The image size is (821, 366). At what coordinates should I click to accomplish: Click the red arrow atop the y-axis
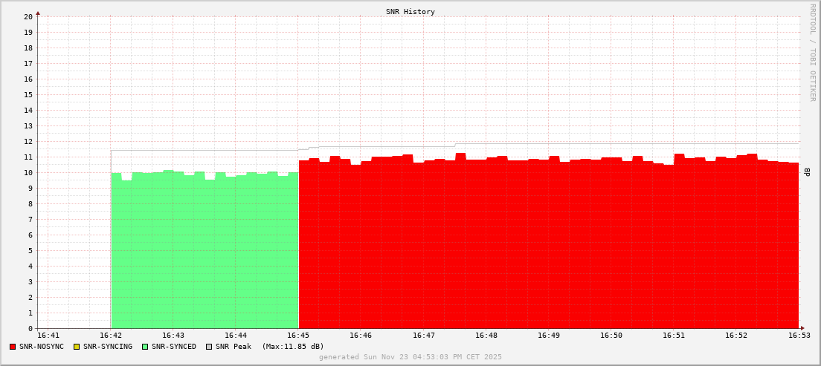(38, 12)
